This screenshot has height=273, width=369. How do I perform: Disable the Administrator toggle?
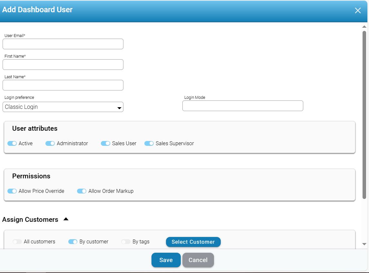coord(50,144)
